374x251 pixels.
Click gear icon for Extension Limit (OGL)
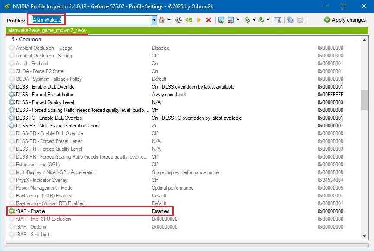[12, 165]
